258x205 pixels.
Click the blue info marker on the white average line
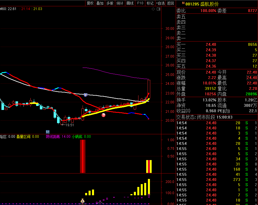coord(85,95)
